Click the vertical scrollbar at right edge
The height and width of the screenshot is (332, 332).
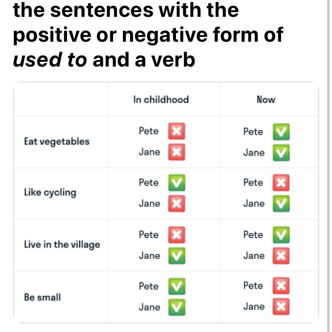coord(328,166)
